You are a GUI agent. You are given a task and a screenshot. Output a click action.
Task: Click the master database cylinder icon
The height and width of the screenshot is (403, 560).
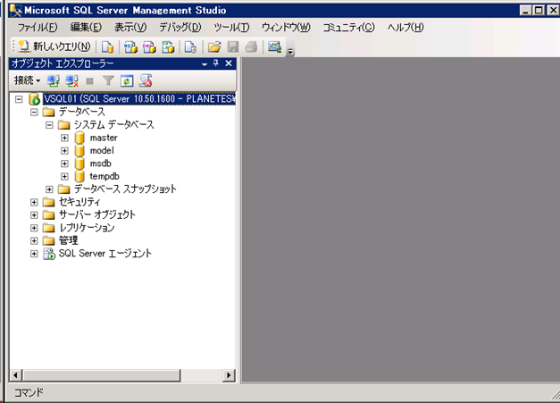pyautogui.click(x=79, y=138)
